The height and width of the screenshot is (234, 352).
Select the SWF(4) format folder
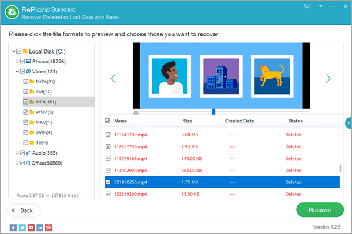coord(43,132)
